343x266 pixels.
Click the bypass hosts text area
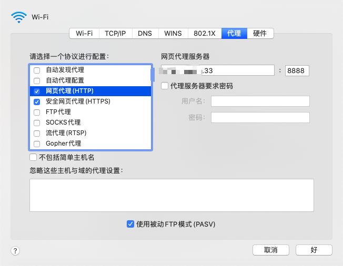click(x=171, y=195)
